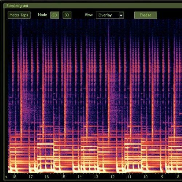Screen dimensions: 182x182
Task: Click the Spectrogram panel title
Action: 17,6
